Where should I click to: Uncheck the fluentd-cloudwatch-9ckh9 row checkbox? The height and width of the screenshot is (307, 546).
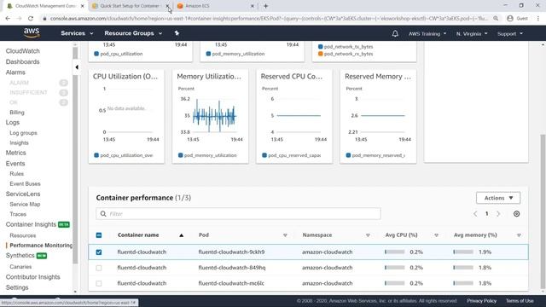click(99, 252)
